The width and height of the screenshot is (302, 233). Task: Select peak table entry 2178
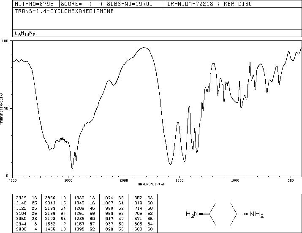[x=50, y=219]
